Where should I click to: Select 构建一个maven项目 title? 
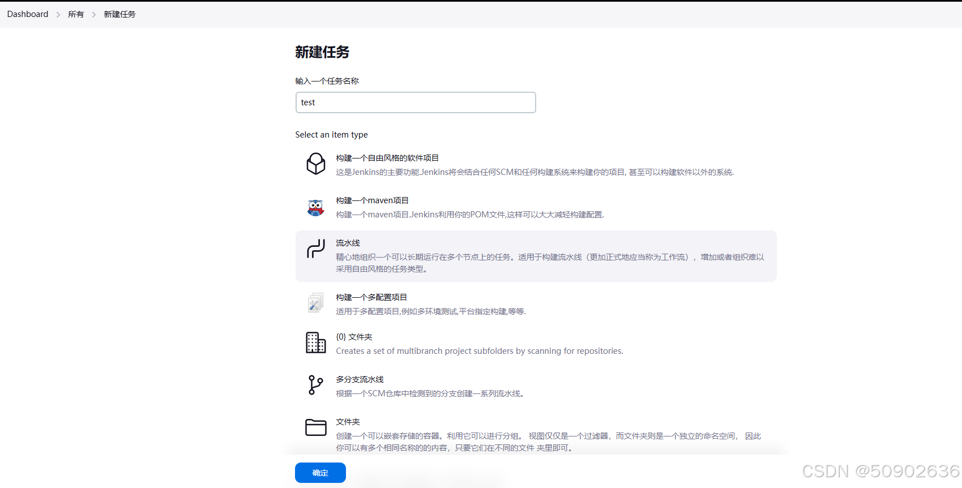(372, 200)
